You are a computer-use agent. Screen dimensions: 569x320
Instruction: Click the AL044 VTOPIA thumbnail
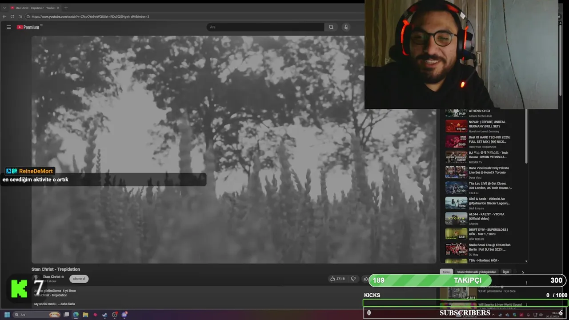coord(456,219)
